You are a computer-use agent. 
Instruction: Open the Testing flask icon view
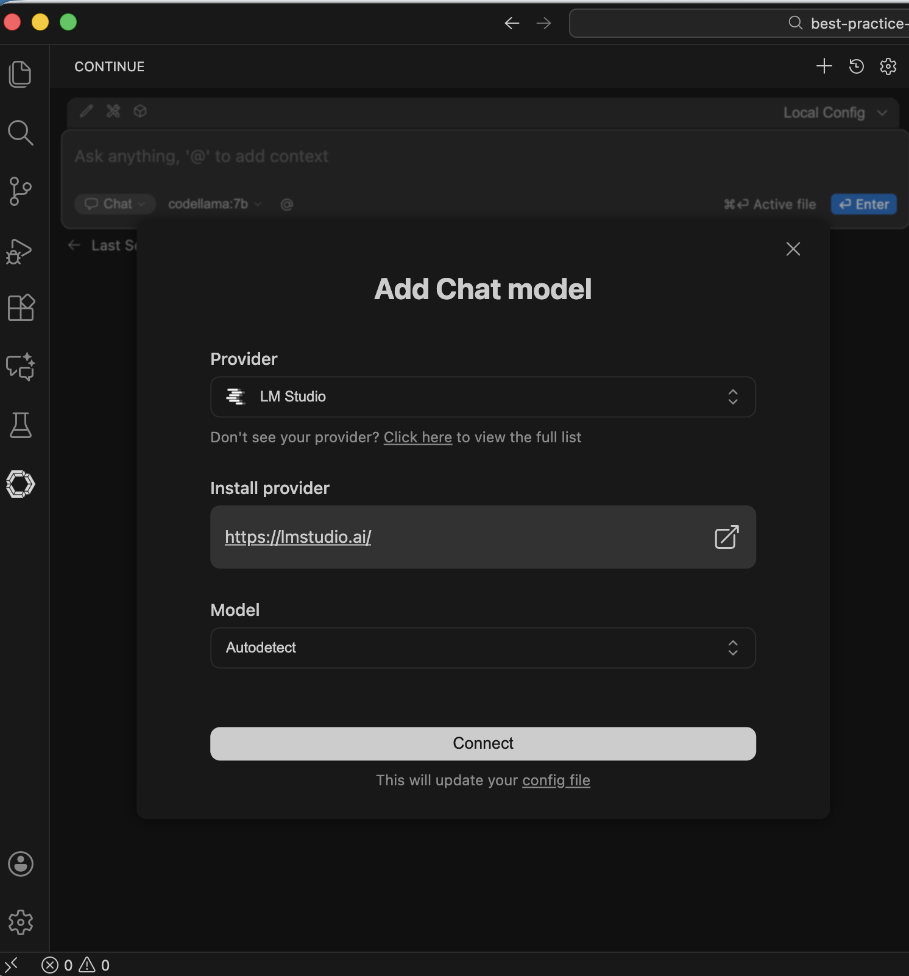click(21, 425)
